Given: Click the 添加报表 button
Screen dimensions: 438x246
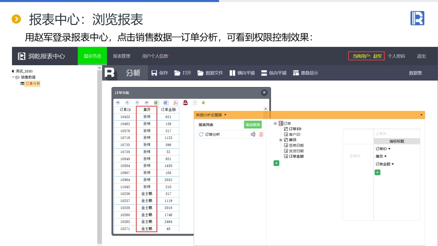Looking at the screenshot, I should pos(253,125).
